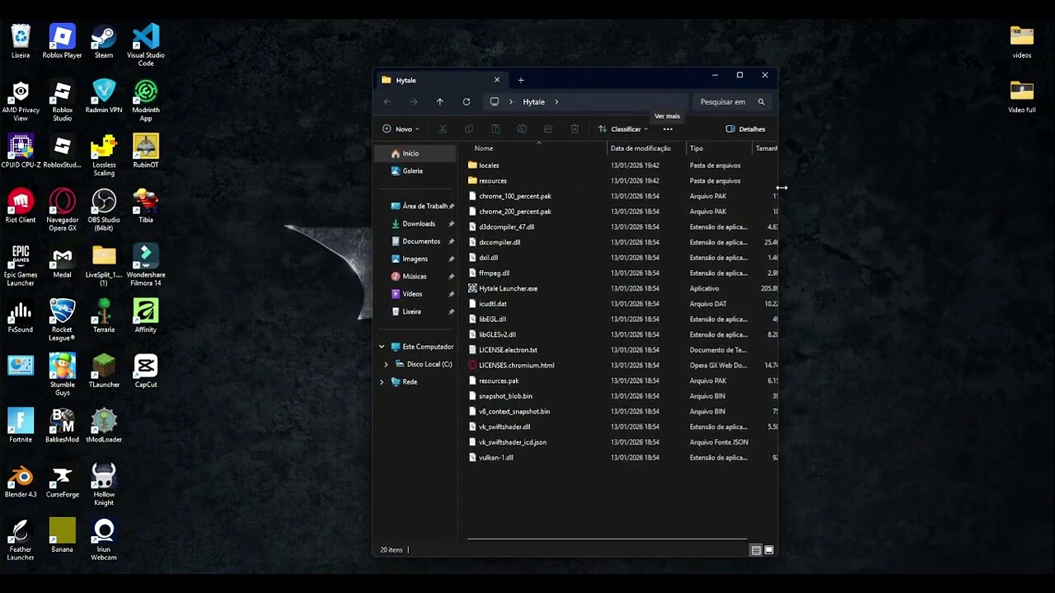Select vulkan-1.dll file
Screen dimensions: 1055x593
click(x=496, y=458)
